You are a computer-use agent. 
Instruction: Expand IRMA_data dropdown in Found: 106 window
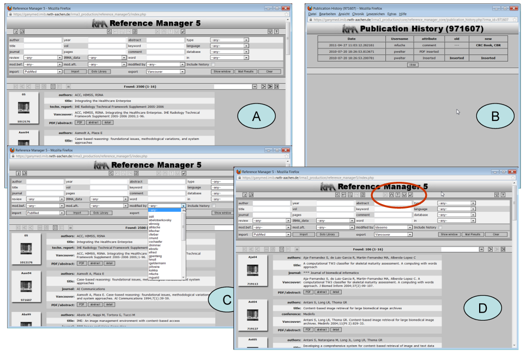[x=335, y=221]
